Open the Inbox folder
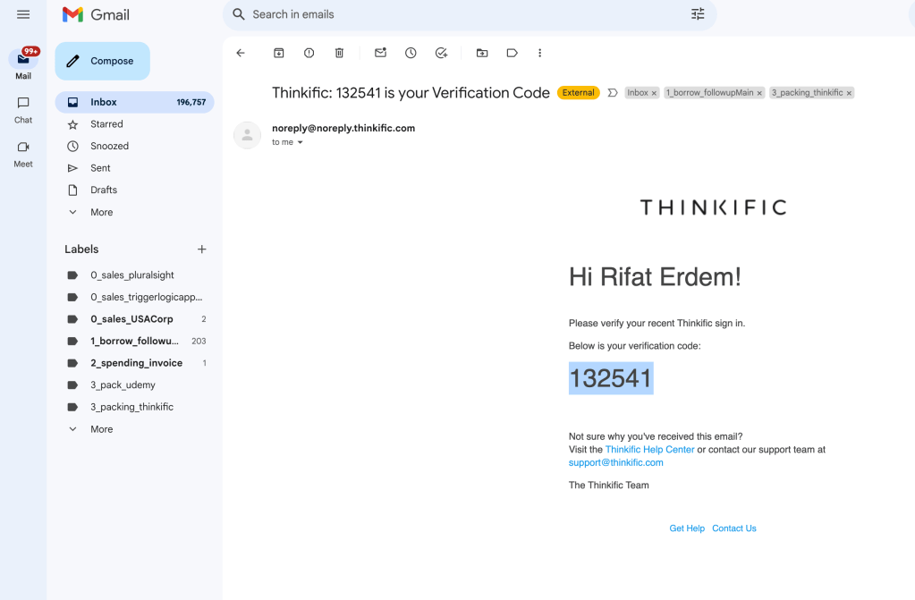This screenshot has height=600, width=915. pos(134,102)
